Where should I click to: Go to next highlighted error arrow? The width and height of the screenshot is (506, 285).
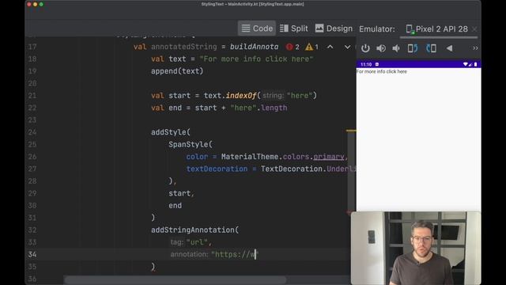(347, 47)
